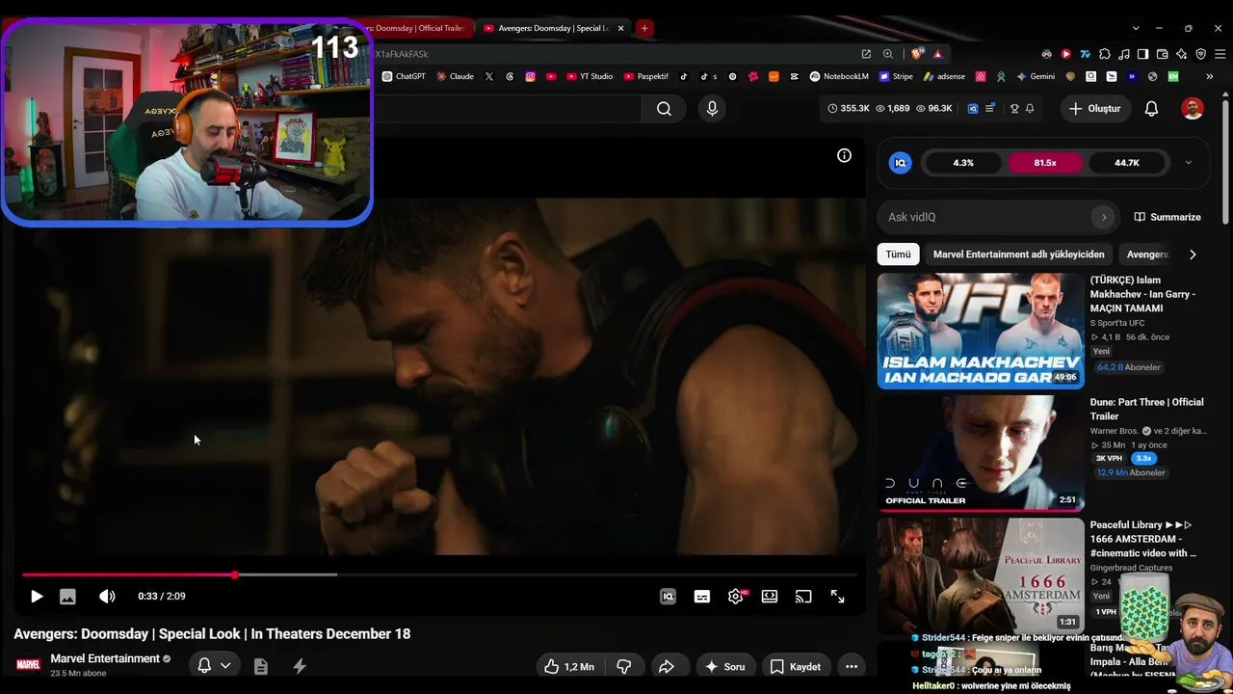The width and height of the screenshot is (1233, 694).
Task: Show more filter chips with right arrow
Action: coord(1193,254)
